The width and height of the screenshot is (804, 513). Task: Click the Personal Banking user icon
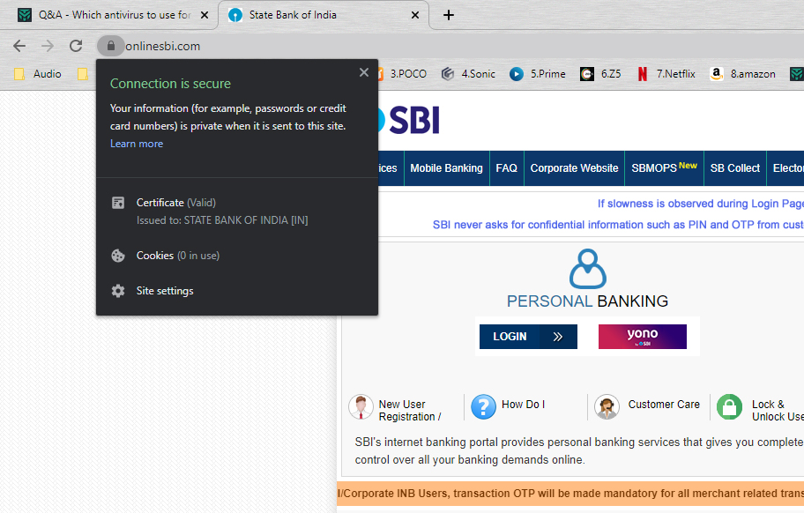tap(588, 269)
